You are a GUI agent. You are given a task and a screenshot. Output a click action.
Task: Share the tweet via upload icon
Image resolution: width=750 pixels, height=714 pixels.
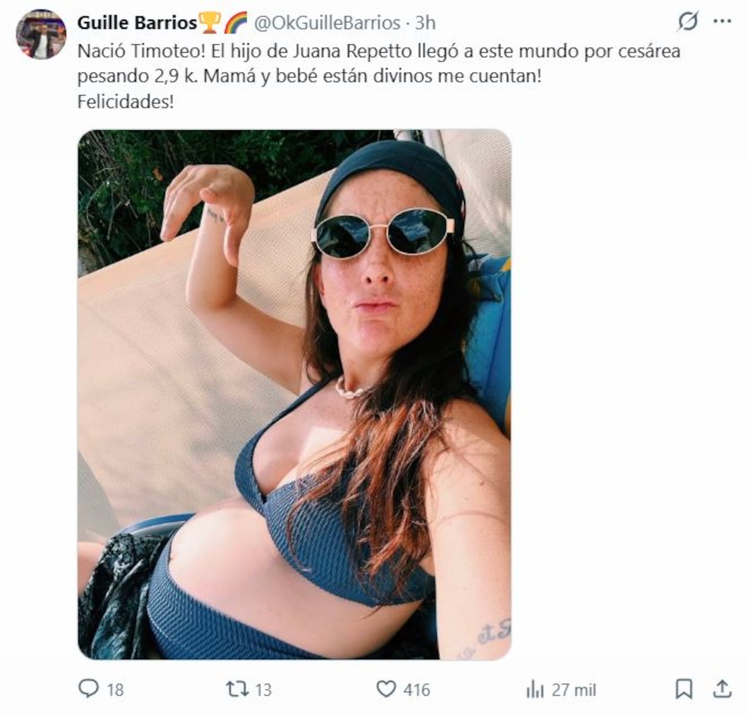[x=722, y=689]
